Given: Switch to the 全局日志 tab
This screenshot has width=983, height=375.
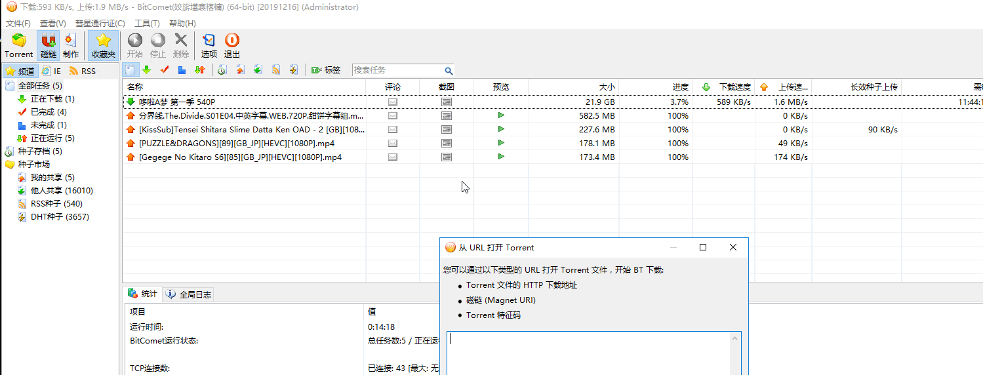Looking at the screenshot, I should click(188, 294).
